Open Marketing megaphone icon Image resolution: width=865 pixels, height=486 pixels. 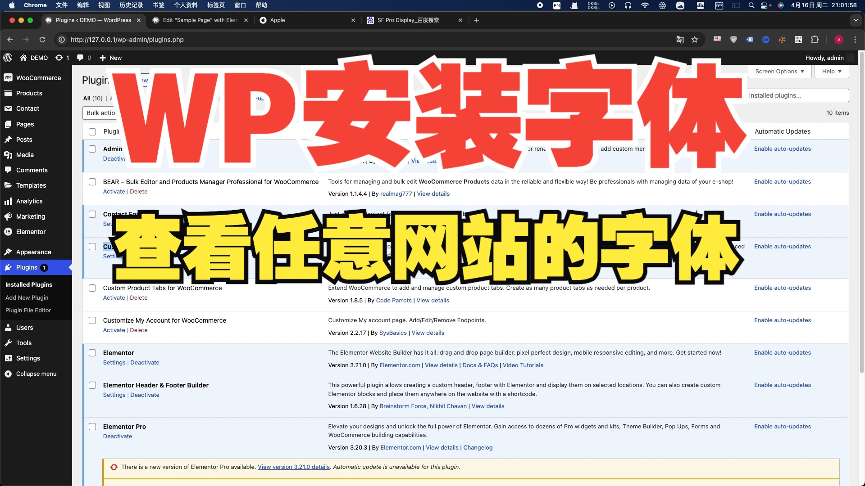[8, 216]
